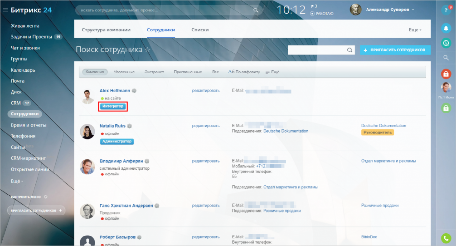This screenshot has width=456, height=246.
Task: Click the green lock icon in right panel
Action: (446, 108)
